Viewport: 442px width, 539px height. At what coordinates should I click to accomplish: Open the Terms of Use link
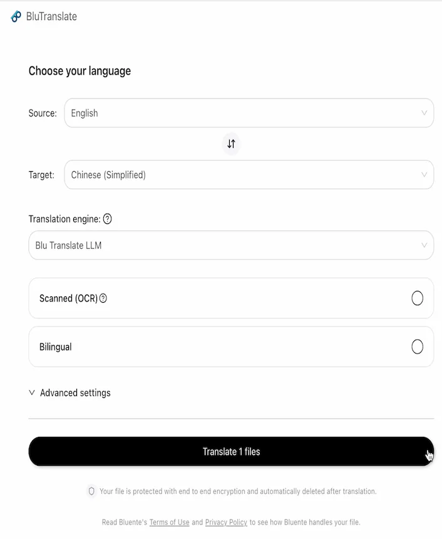[169, 522]
